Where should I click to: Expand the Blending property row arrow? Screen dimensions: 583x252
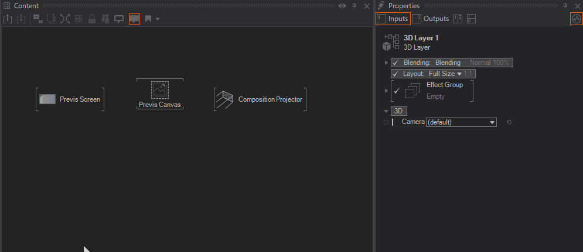tap(386, 63)
